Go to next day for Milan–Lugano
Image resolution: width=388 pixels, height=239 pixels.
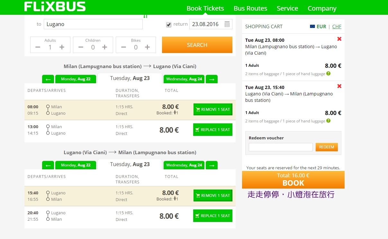pyautogui.click(x=212, y=79)
